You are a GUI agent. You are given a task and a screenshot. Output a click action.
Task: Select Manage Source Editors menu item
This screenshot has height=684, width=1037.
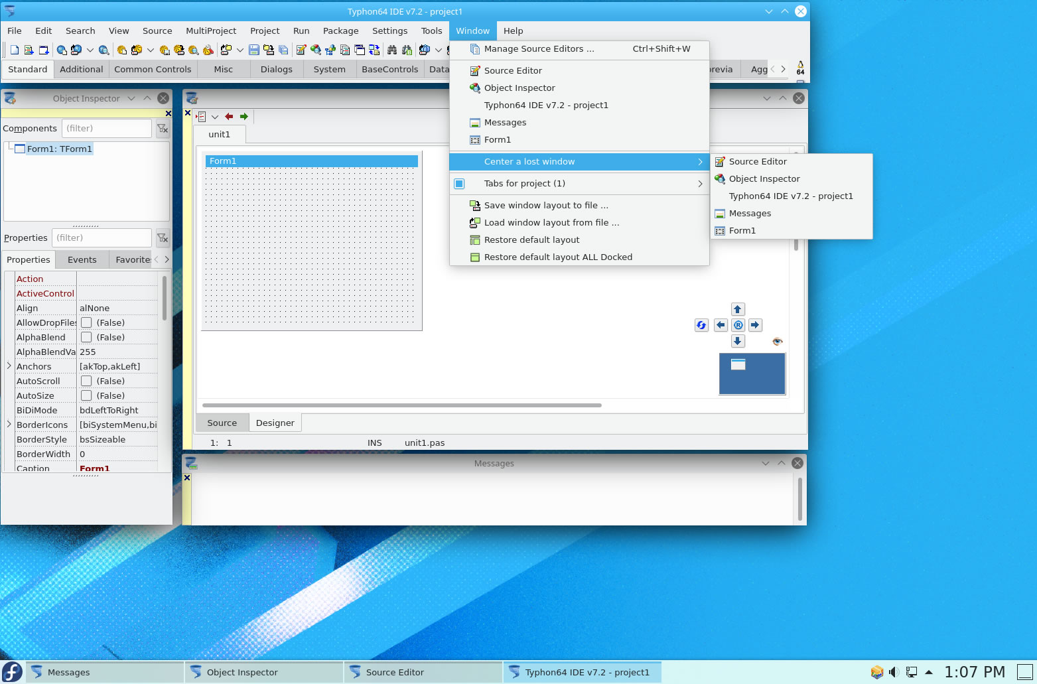coord(579,49)
